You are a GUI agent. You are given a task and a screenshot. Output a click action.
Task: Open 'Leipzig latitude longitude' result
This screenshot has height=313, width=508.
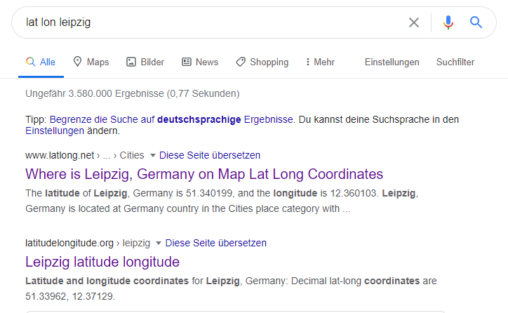tap(102, 262)
